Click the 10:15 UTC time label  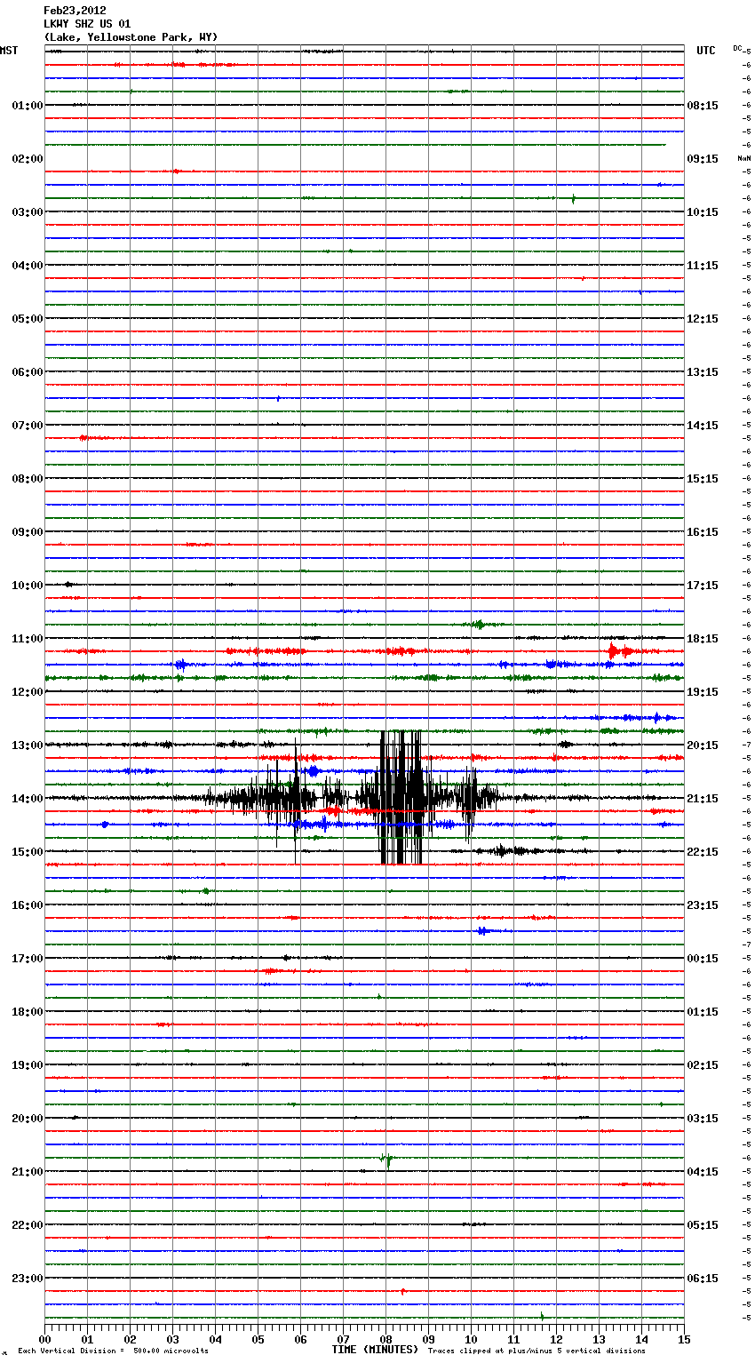[x=703, y=212]
